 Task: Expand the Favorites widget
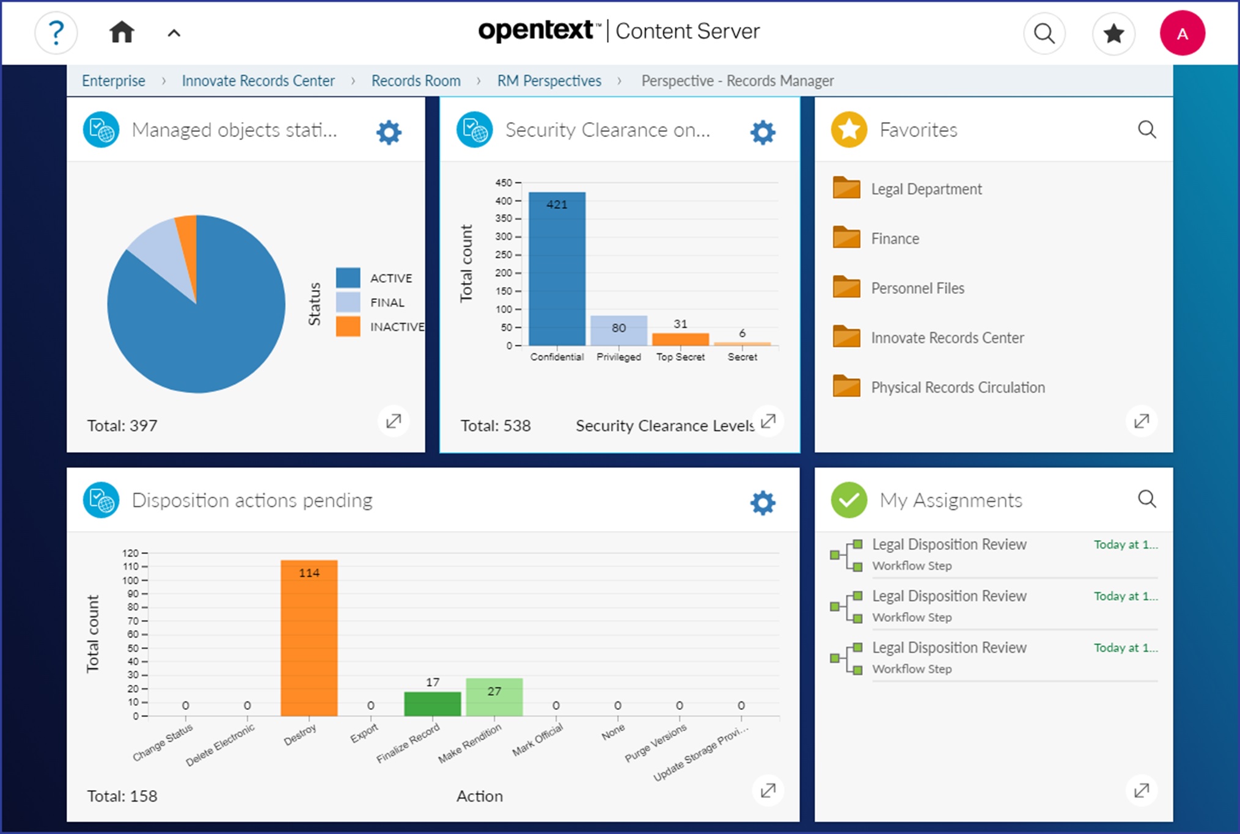pyautogui.click(x=1142, y=420)
